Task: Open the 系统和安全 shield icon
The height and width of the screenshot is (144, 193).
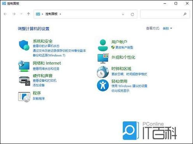Action: [x=24, y=45]
